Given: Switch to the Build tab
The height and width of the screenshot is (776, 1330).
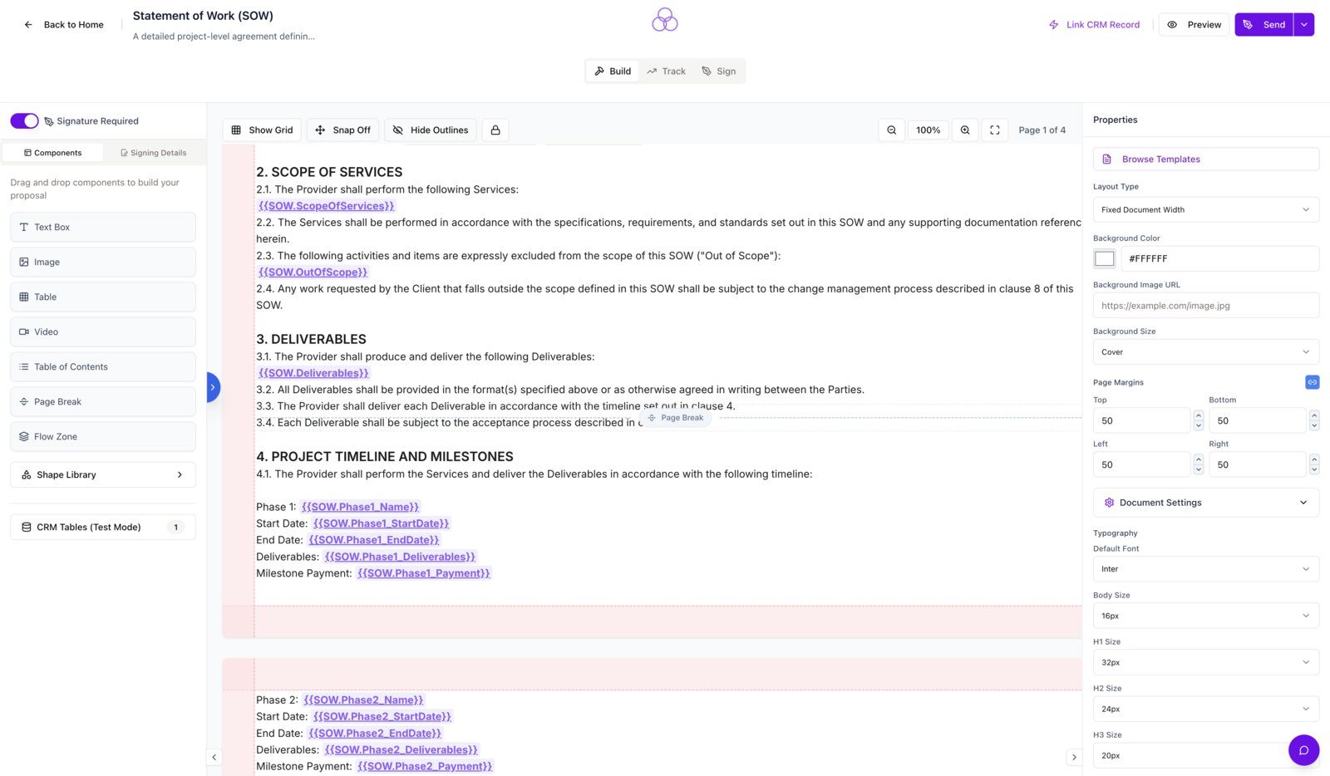Looking at the screenshot, I should [613, 71].
